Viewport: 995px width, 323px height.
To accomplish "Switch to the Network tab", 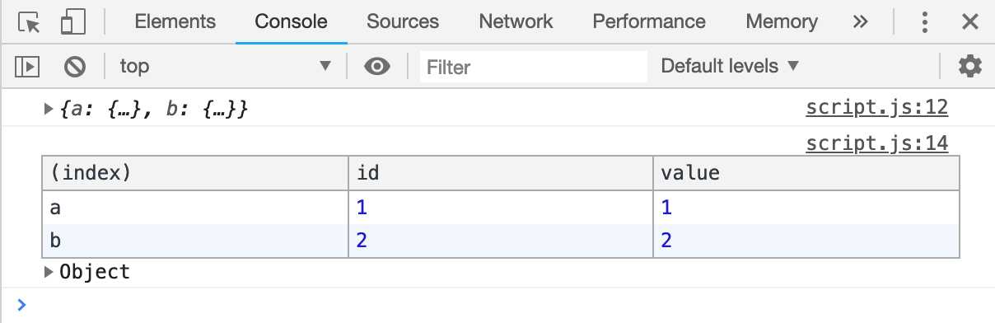I will pyautogui.click(x=516, y=22).
